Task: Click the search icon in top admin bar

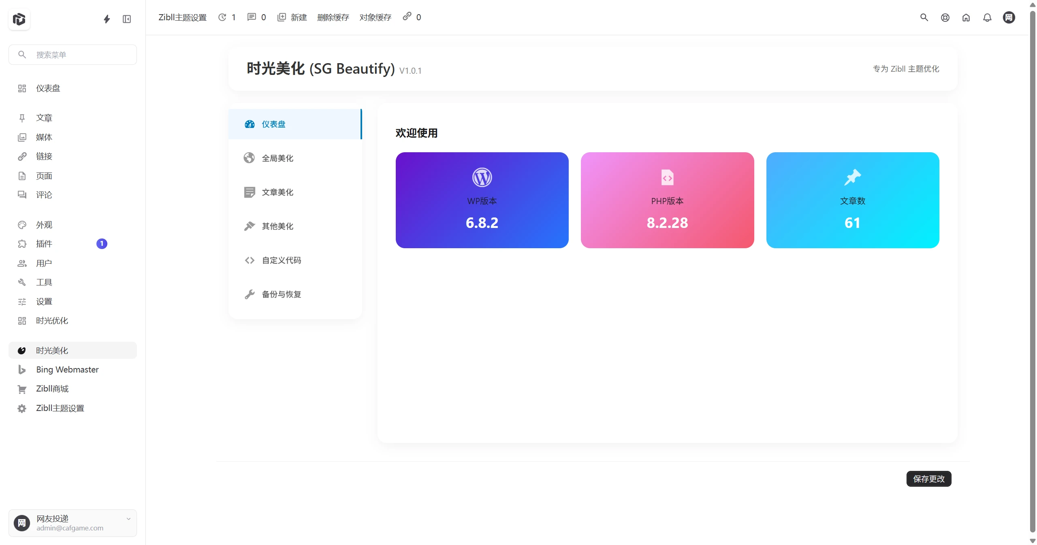Action: tap(925, 17)
